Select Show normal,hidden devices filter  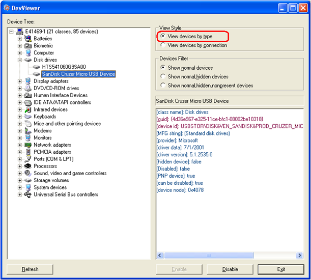pos(194,76)
